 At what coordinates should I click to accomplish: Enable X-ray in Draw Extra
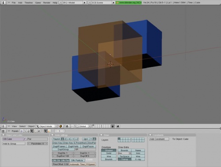[x=138, y=159]
